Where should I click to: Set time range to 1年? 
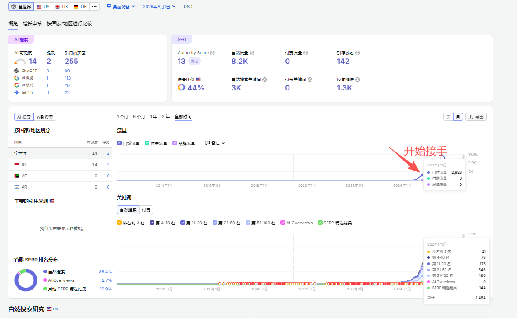pyautogui.click(x=153, y=116)
